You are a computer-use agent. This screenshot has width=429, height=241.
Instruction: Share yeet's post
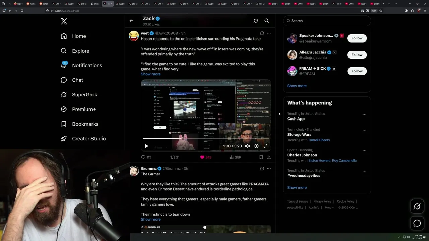point(269,157)
